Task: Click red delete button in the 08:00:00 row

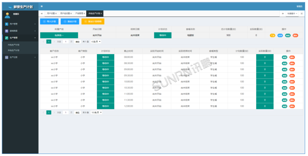Action: click(292, 57)
